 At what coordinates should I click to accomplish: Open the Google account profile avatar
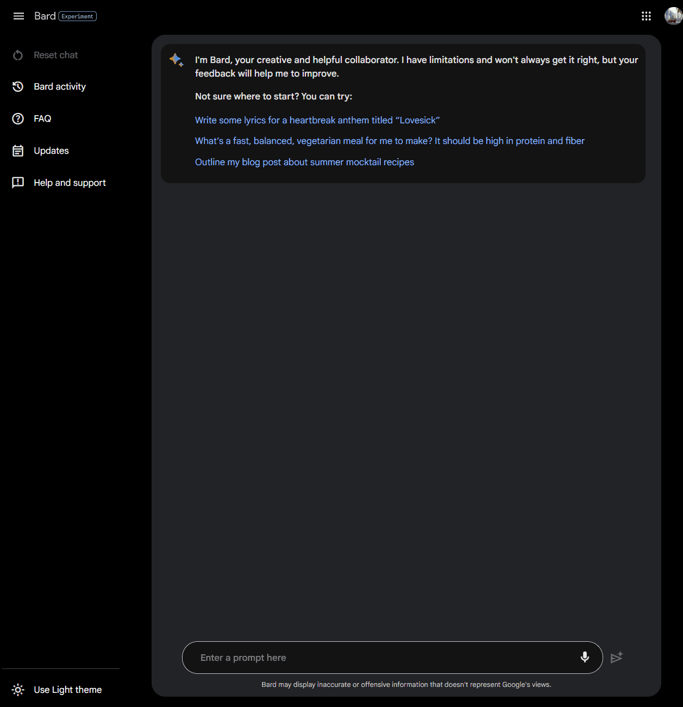673,16
